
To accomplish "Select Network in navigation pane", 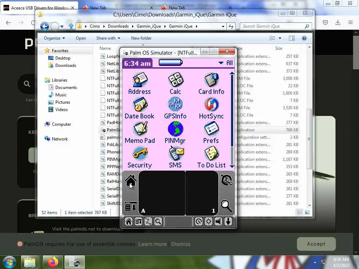I will coord(60,139).
